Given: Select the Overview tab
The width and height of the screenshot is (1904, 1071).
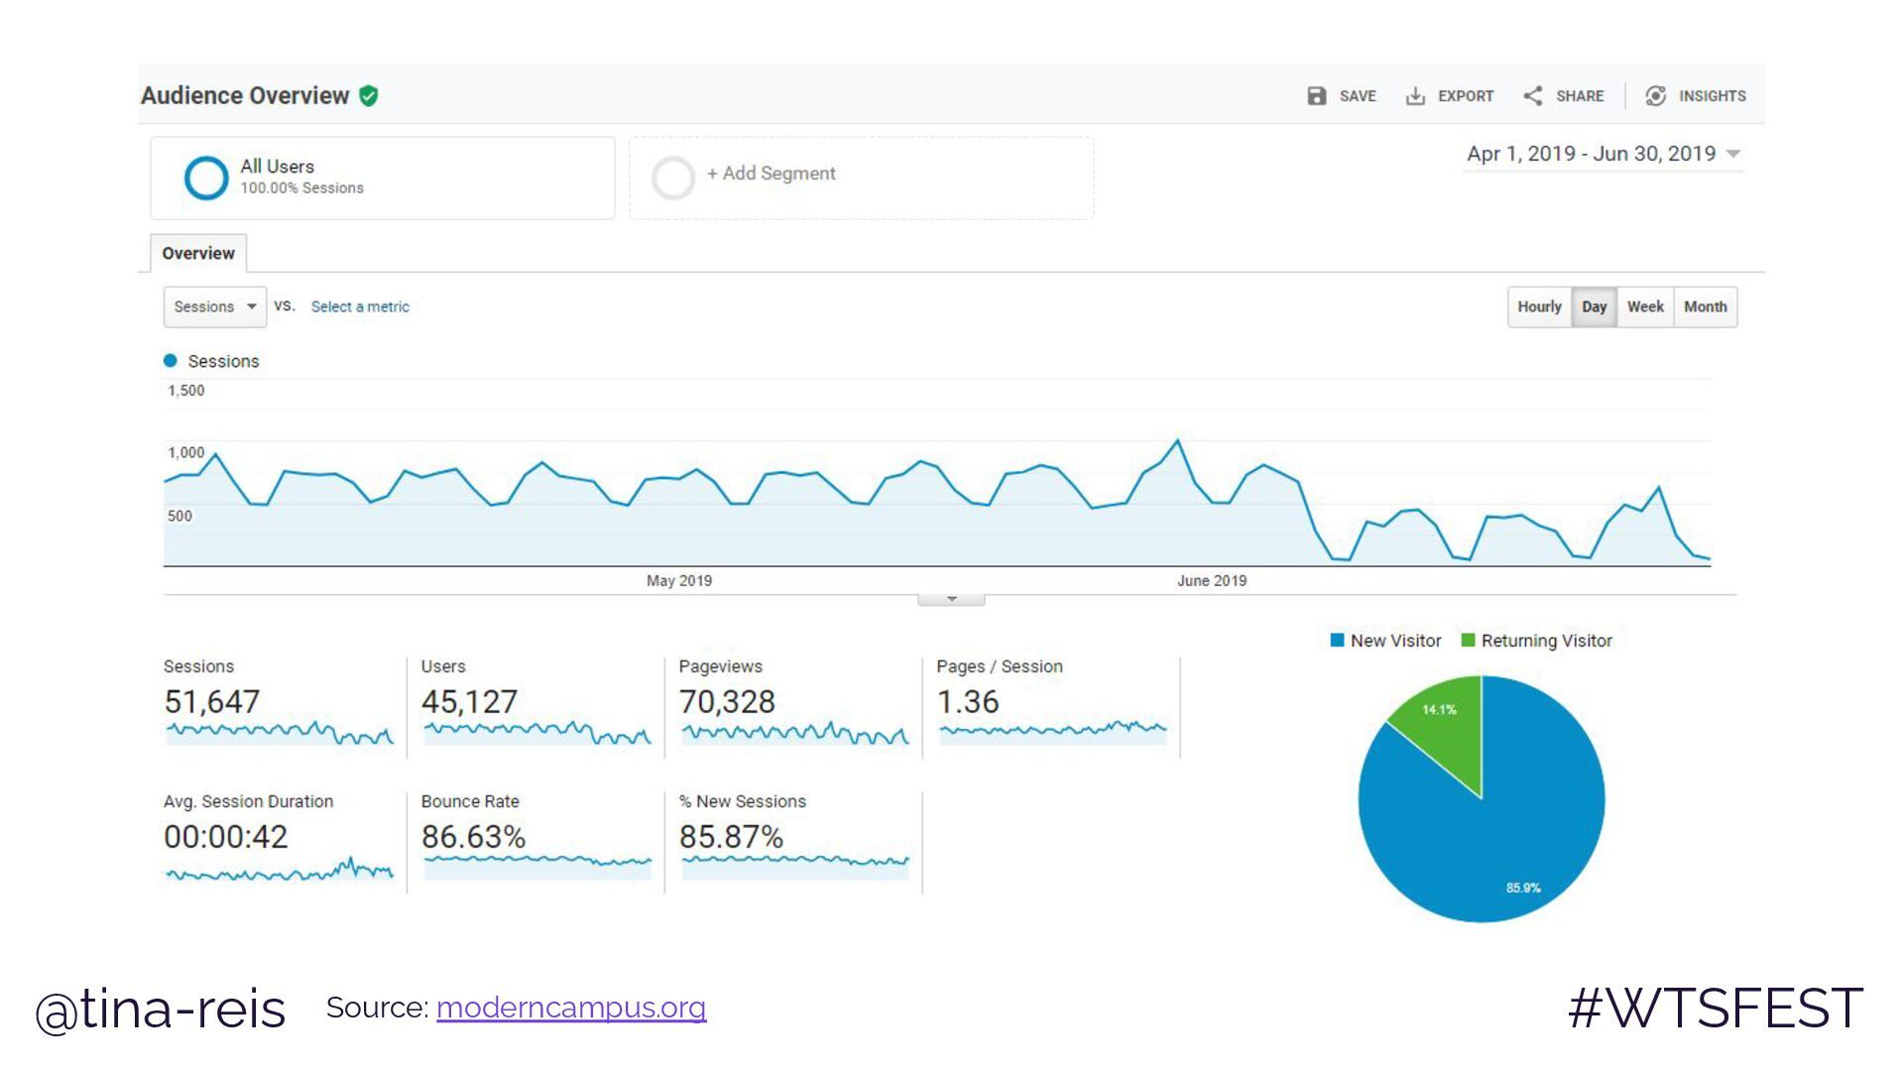Looking at the screenshot, I should 198,254.
